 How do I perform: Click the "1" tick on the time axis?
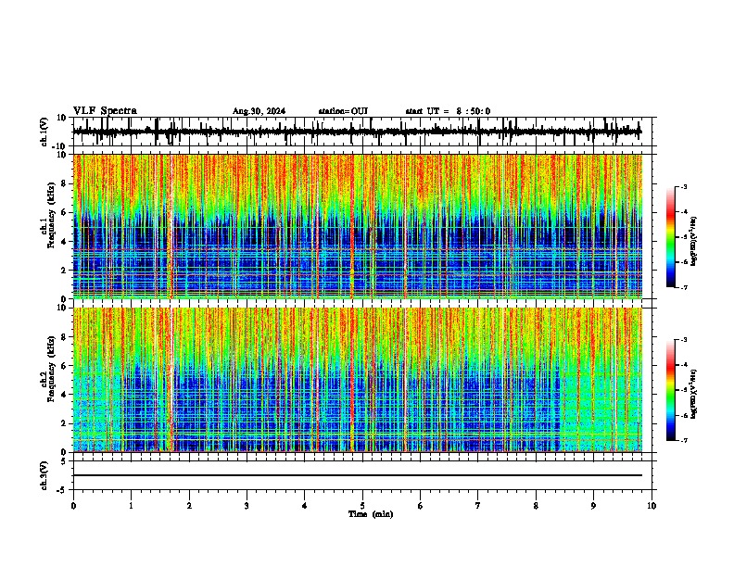pos(131,506)
